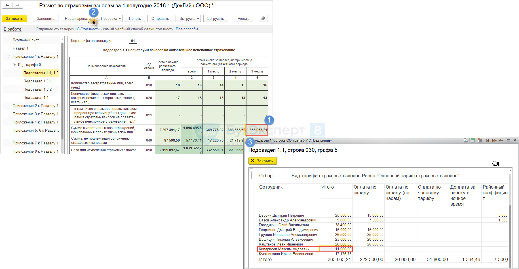Click employee Душицин Николай Алеексеевич
Image resolution: width=519 pixels, height=269 pixels.
coord(286,240)
